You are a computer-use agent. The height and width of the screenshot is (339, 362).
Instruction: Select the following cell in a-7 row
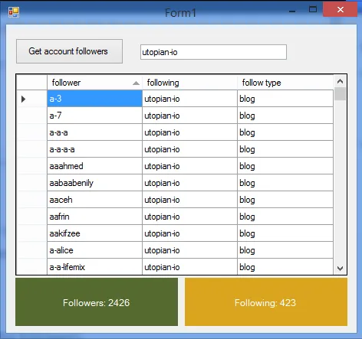tap(189, 116)
